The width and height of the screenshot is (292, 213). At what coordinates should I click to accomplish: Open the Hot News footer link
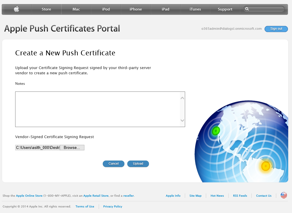click(217, 196)
